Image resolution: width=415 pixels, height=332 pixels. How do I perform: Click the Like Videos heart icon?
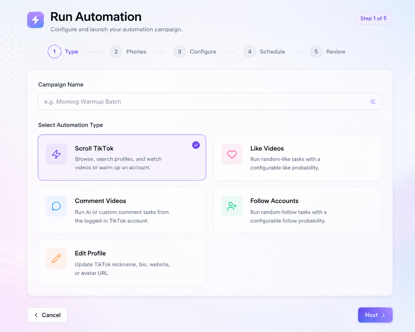tap(232, 154)
